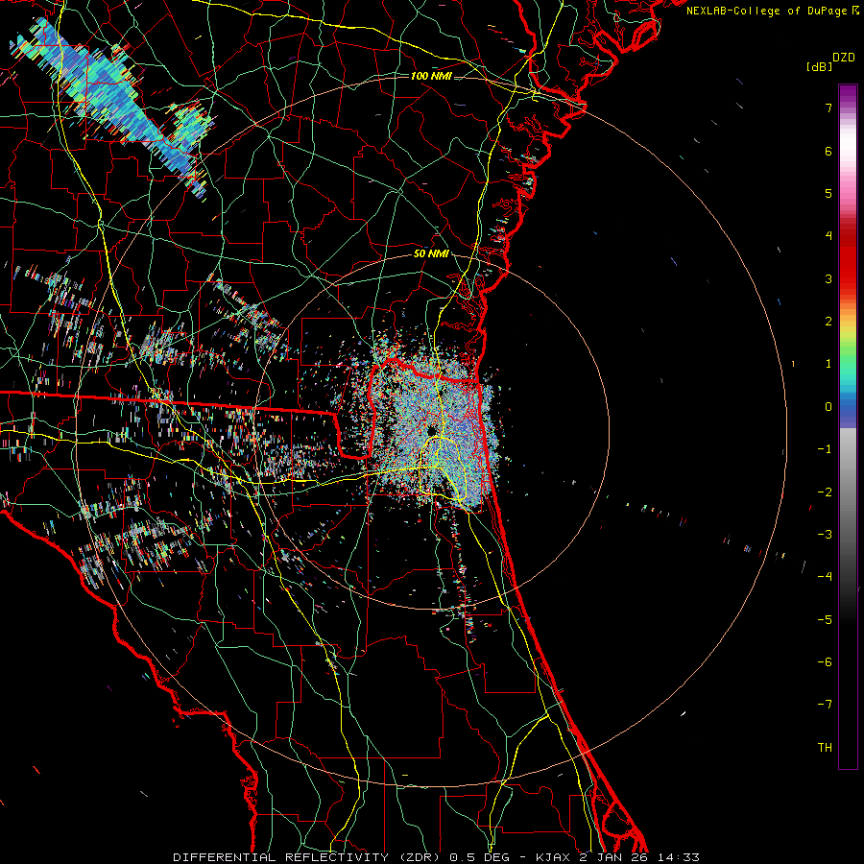
Task: Click the -7 value on the color scale
Action: click(x=825, y=705)
